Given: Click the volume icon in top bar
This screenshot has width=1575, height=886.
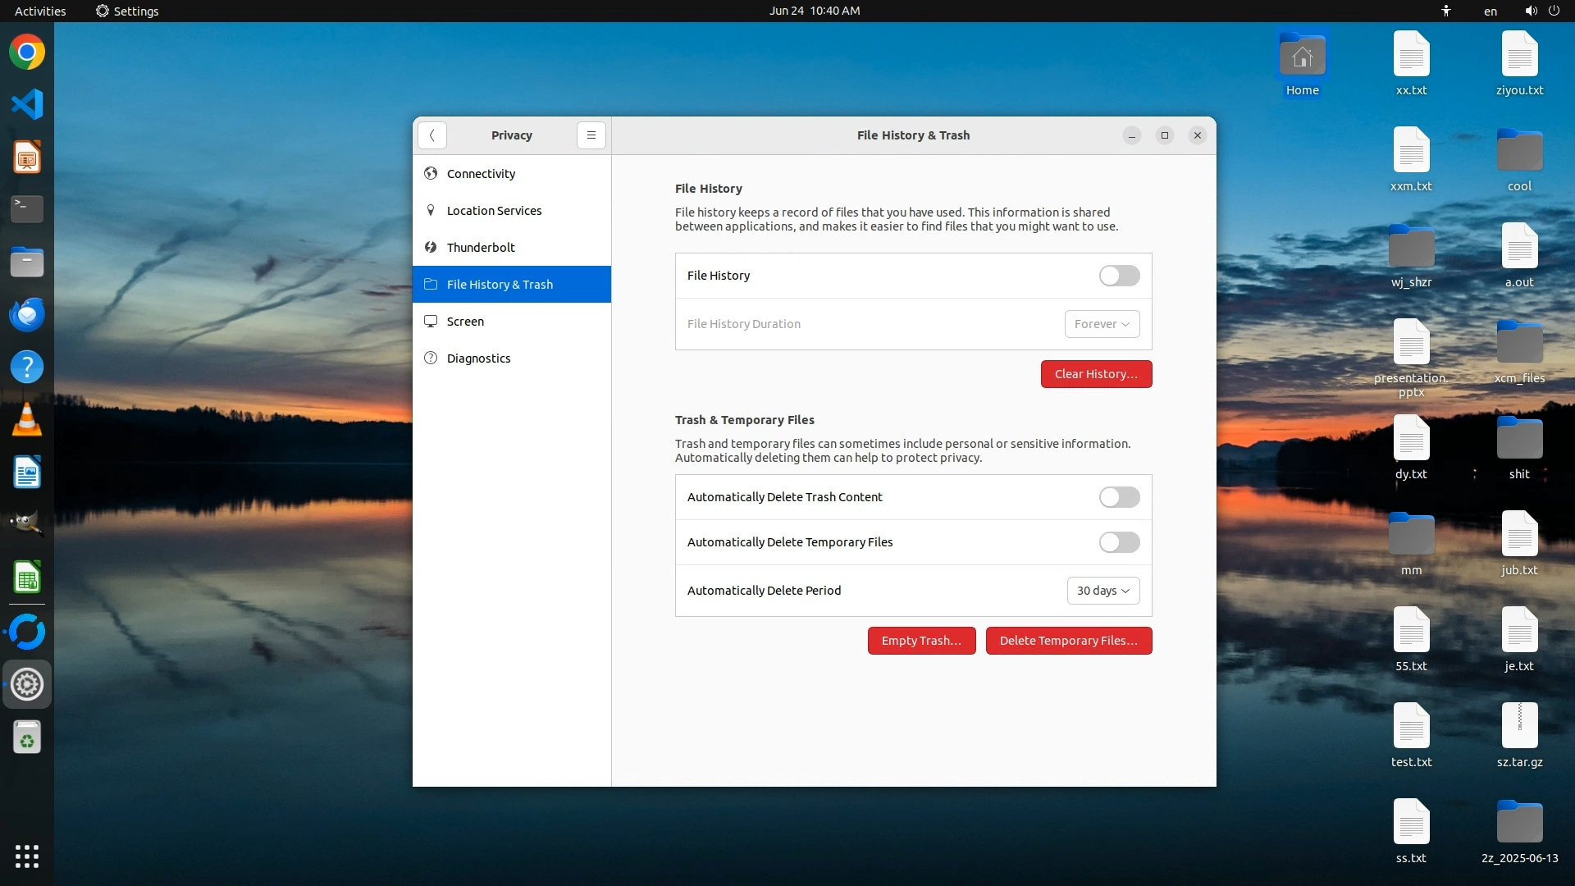Looking at the screenshot, I should pos(1531,11).
